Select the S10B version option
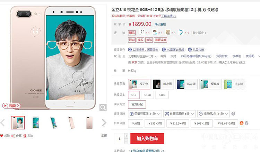 point(147,95)
